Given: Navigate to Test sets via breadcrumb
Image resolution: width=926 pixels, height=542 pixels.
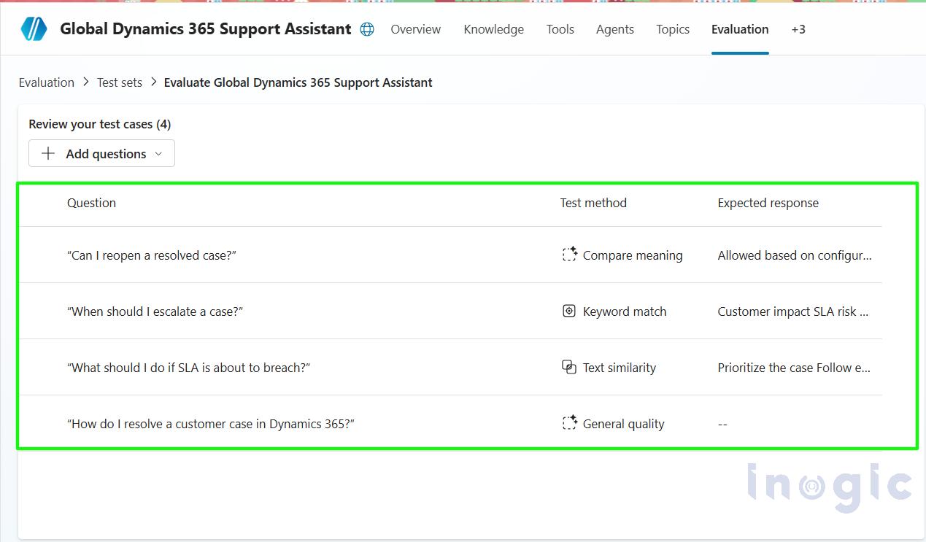Looking at the screenshot, I should [x=119, y=82].
